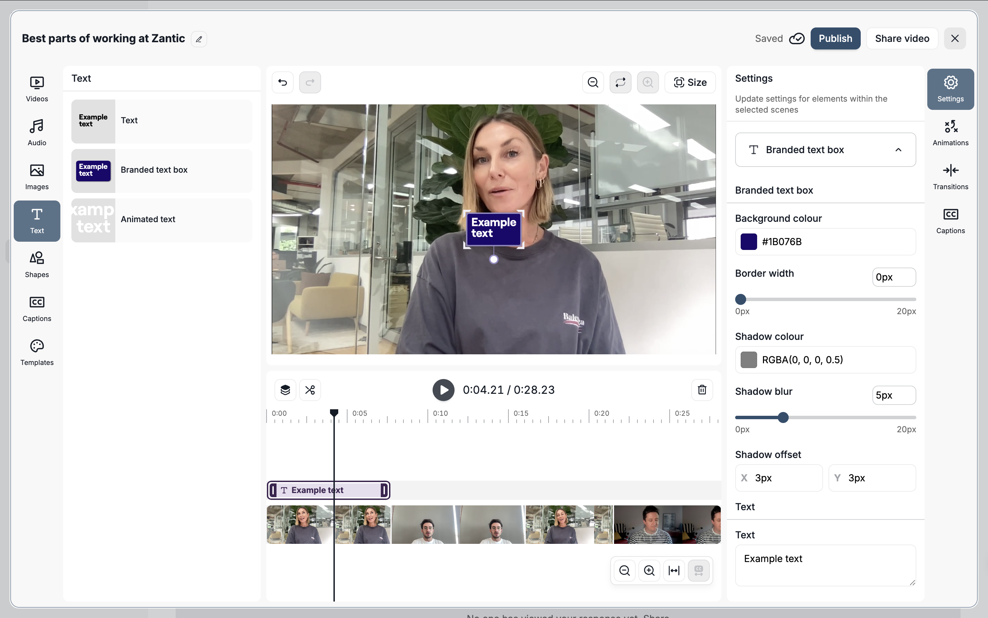988x618 pixels.
Task: Open the Size options menu
Action: (x=690, y=82)
